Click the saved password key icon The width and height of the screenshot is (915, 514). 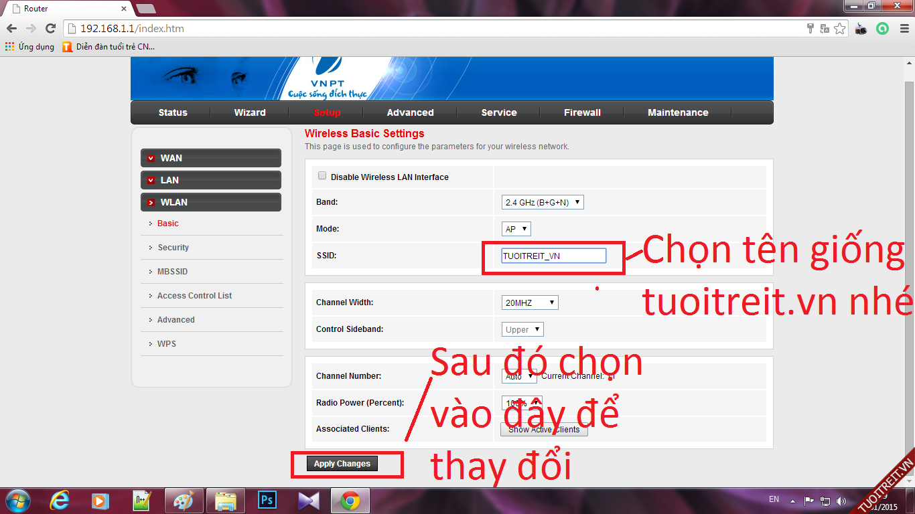[811, 29]
